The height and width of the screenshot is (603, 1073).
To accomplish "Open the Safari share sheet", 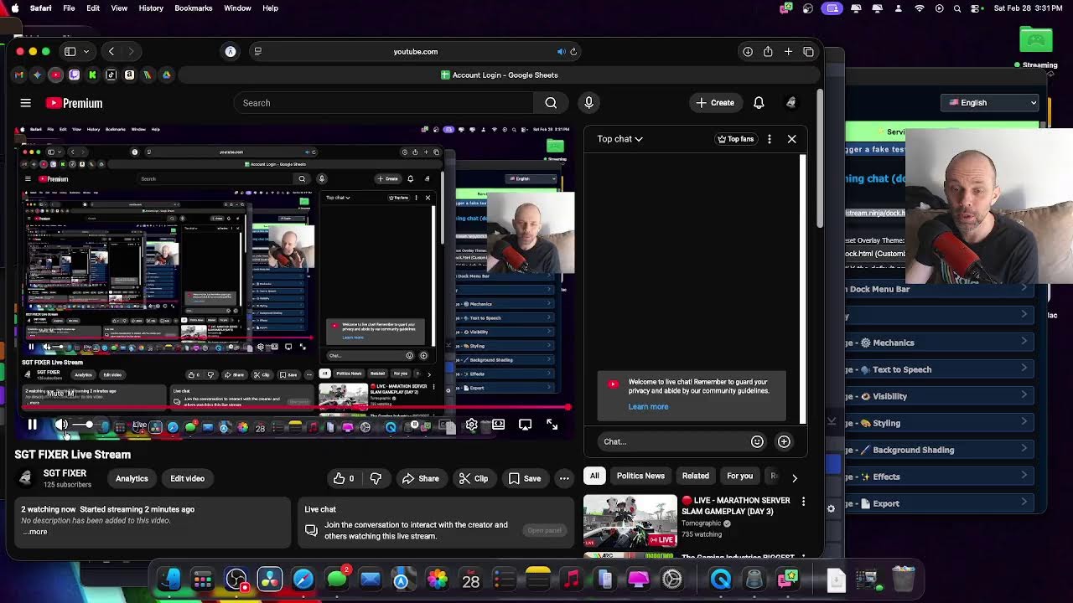I will (768, 52).
